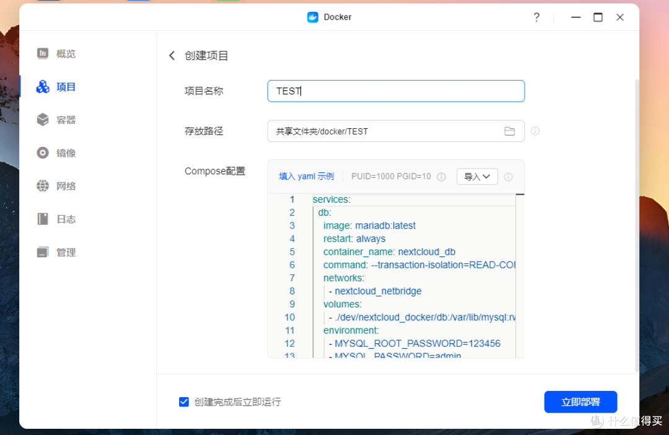
Task: Click line 11 'environment:'
Action: [351, 330]
